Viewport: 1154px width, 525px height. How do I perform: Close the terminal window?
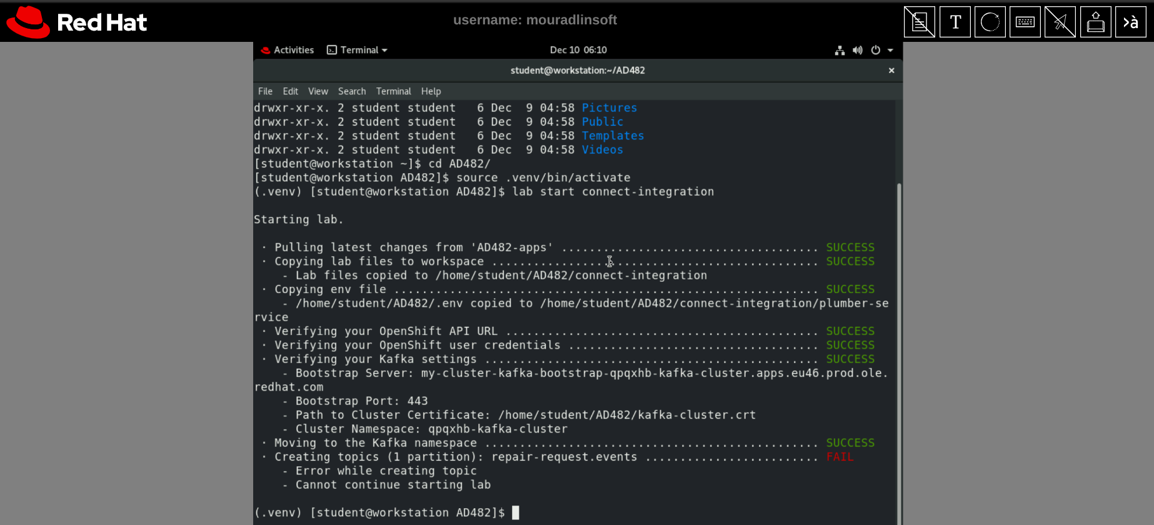tap(891, 71)
